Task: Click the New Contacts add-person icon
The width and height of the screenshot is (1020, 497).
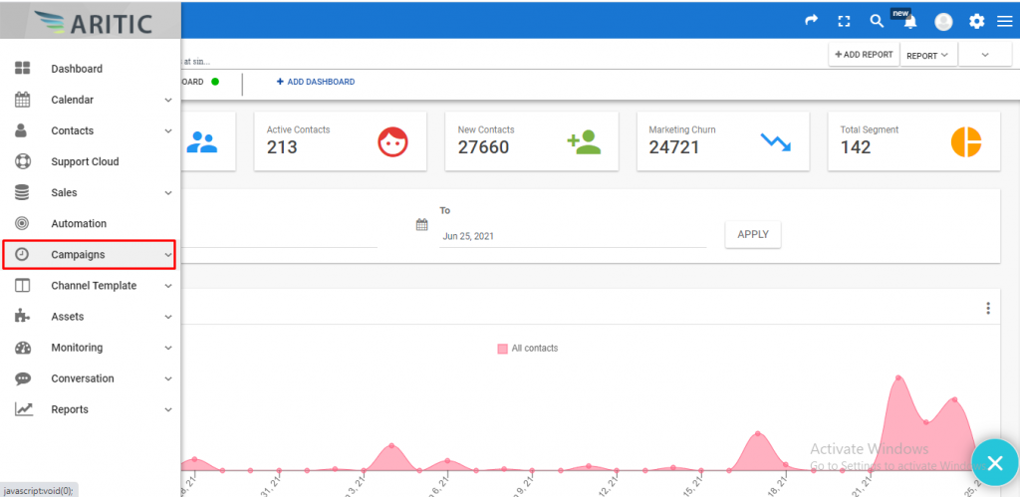Action: coord(584,141)
